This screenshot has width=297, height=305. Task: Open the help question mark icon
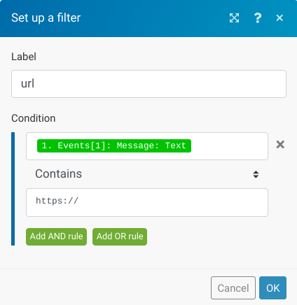(x=258, y=18)
